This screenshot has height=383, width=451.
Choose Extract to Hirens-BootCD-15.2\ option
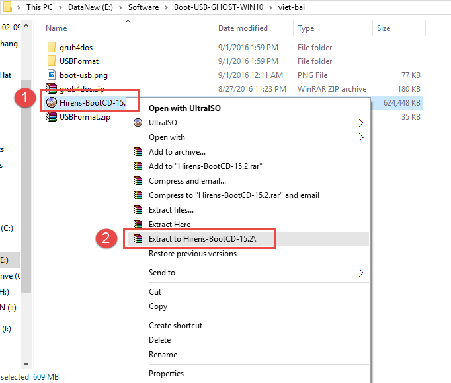pyautogui.click(x=212, y=239)
